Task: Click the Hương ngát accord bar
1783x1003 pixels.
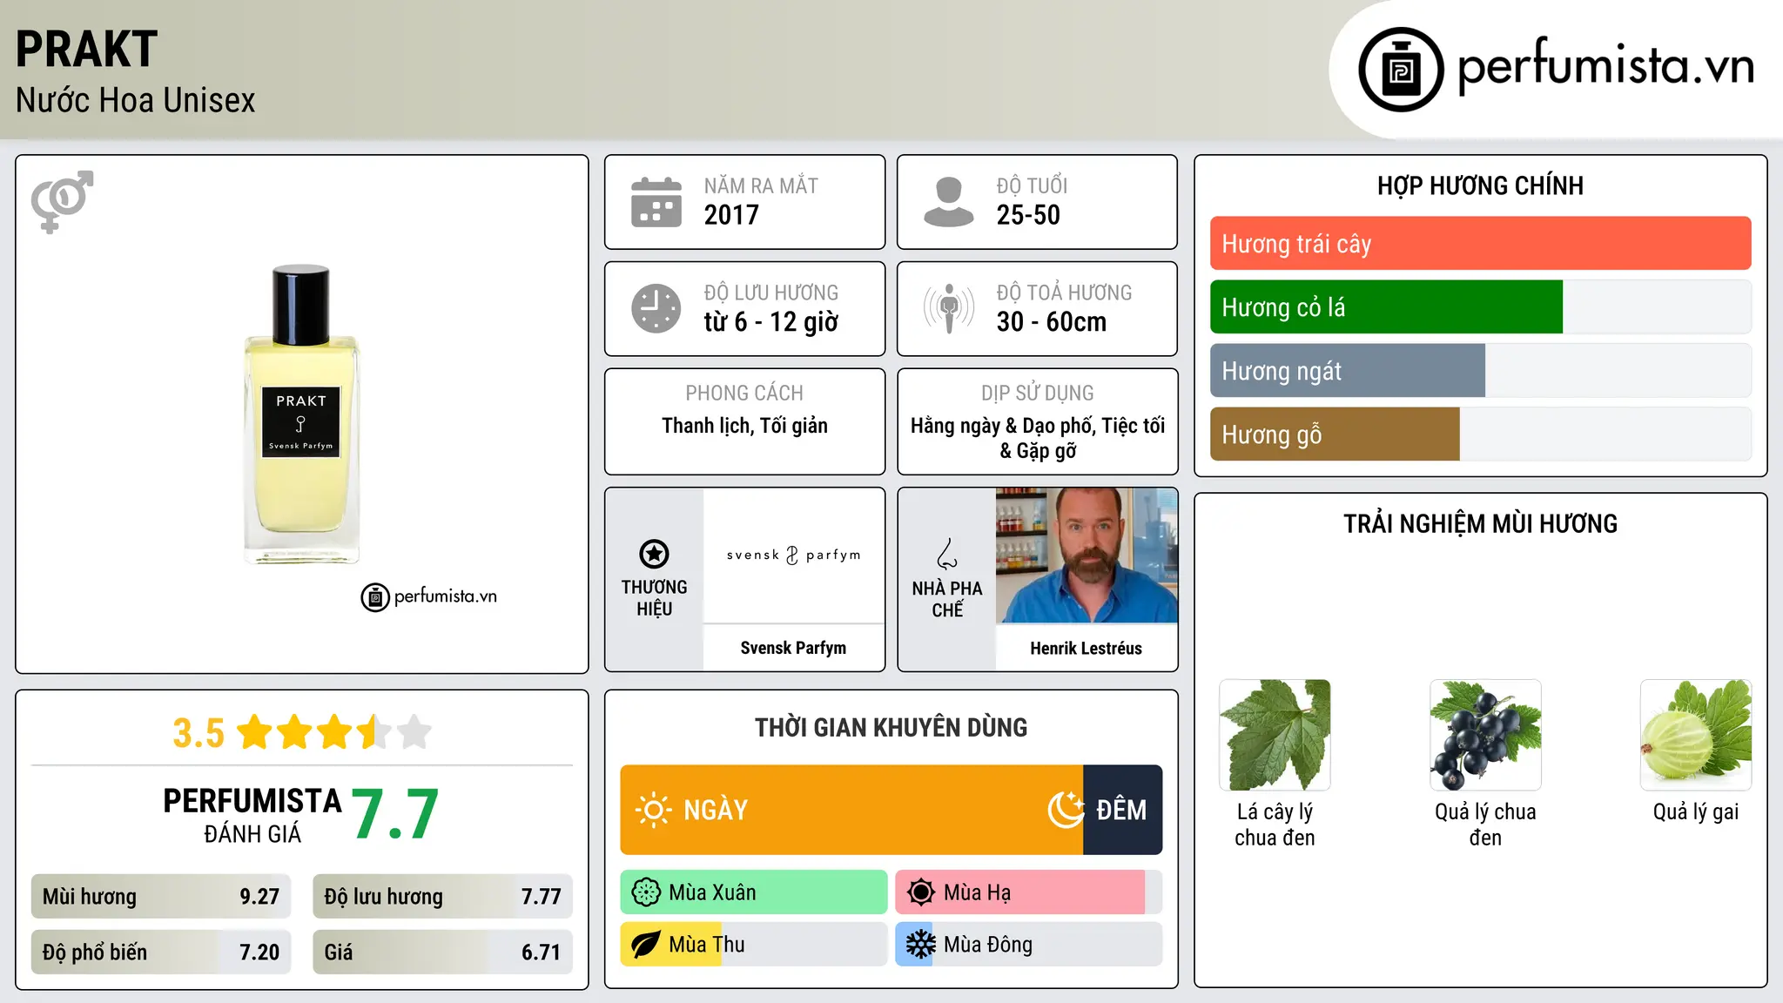Action: (1480, 371)
